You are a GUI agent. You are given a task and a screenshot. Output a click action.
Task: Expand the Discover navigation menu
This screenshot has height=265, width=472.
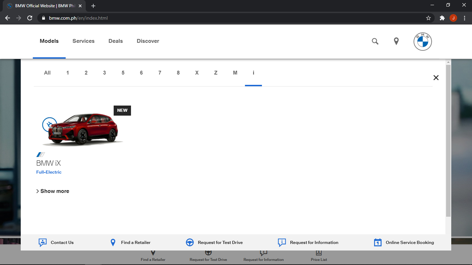tap(148, 41)
